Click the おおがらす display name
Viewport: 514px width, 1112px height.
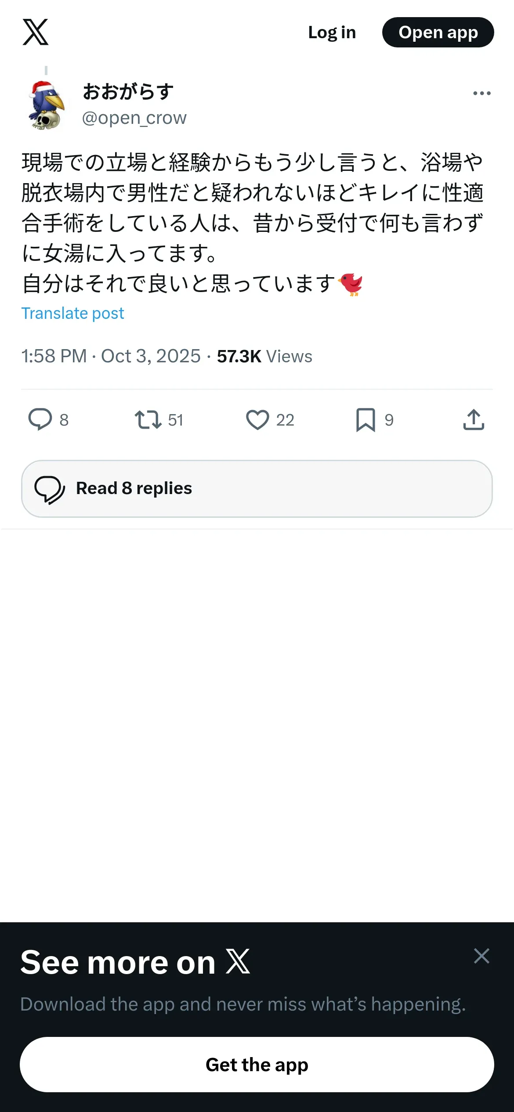coord(128,92)
